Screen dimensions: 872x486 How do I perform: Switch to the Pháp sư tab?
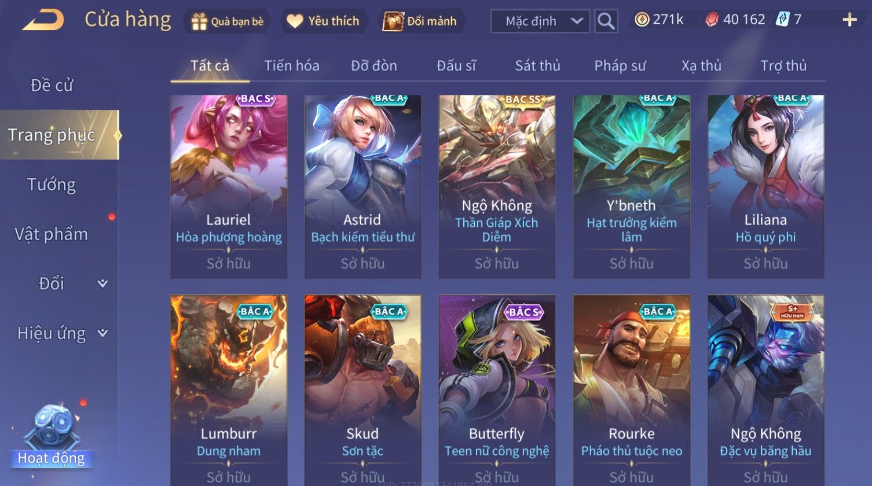coord(620,65)
